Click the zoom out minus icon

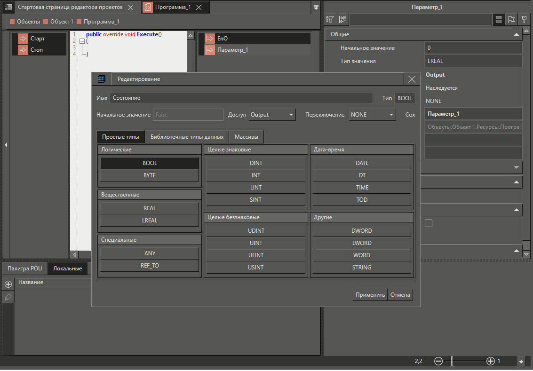click(438, 361)
